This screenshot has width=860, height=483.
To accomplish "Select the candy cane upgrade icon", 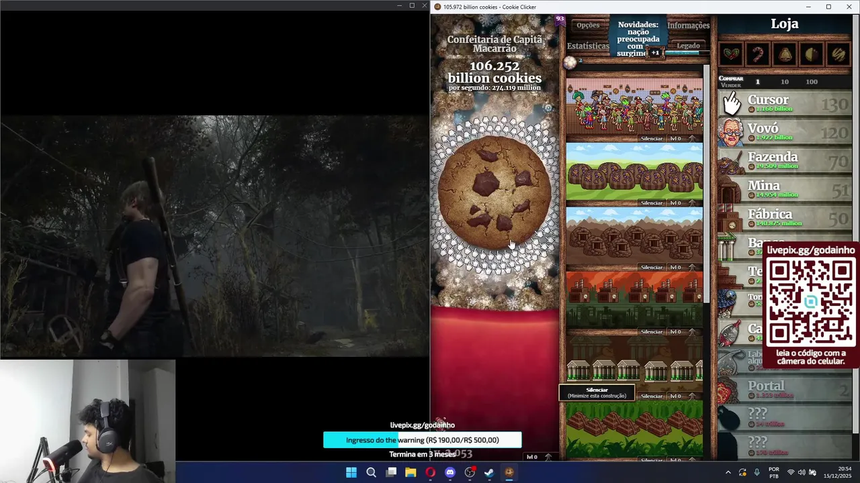I will 758,54.
